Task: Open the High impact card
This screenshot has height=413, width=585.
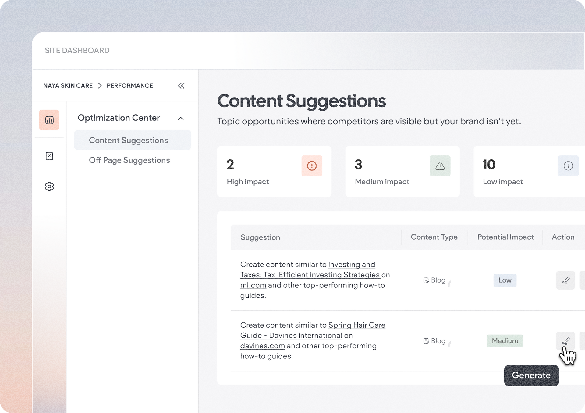Action: coord(274,172)
